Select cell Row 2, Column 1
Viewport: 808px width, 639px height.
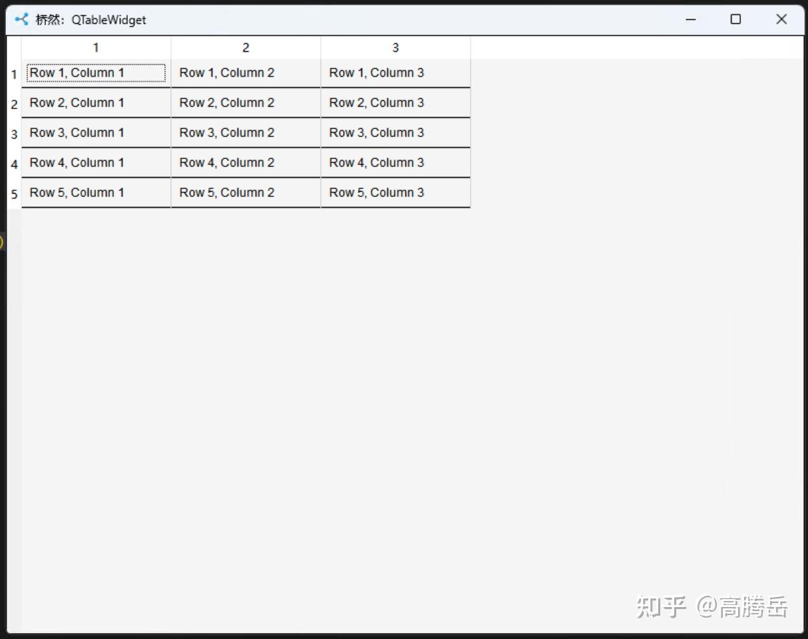pos(95,103)
